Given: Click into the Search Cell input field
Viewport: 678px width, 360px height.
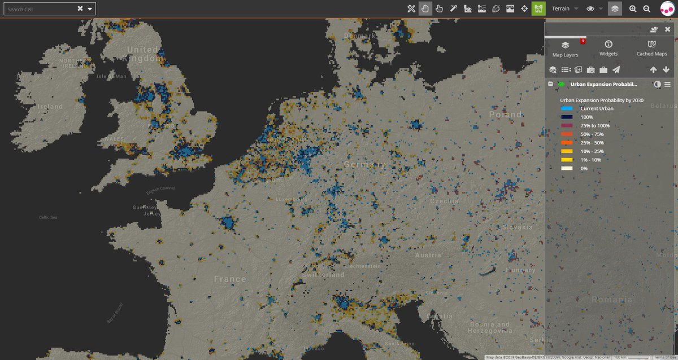Looking at the screenshot, I should [x=40, y=9].
